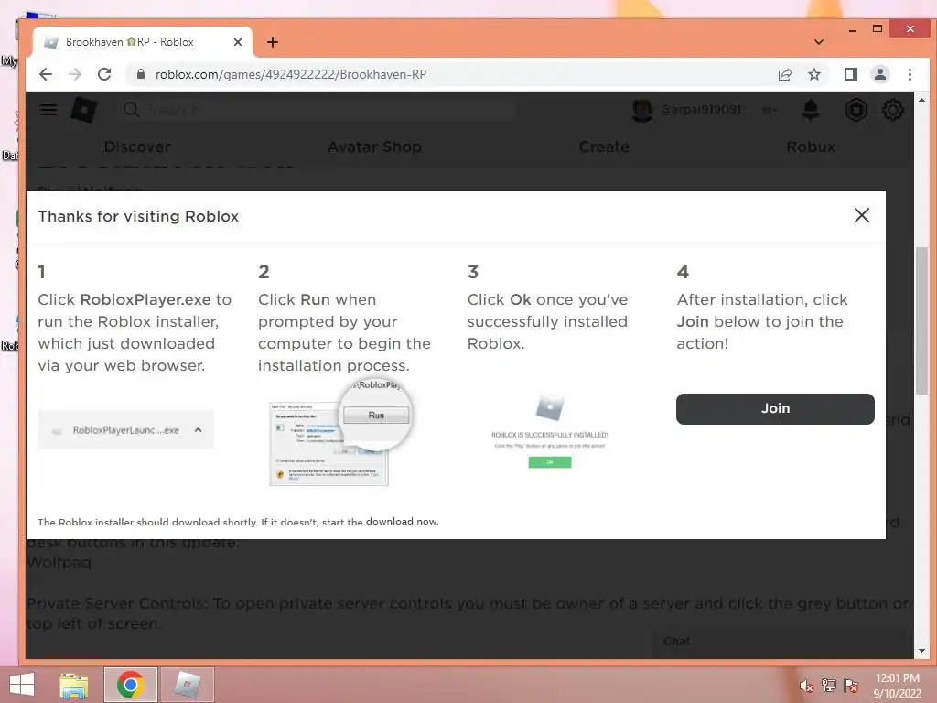The image size is (937, 703).
Task: Click the page scrollbar down arrow
Action: click(x=921, y=651)
